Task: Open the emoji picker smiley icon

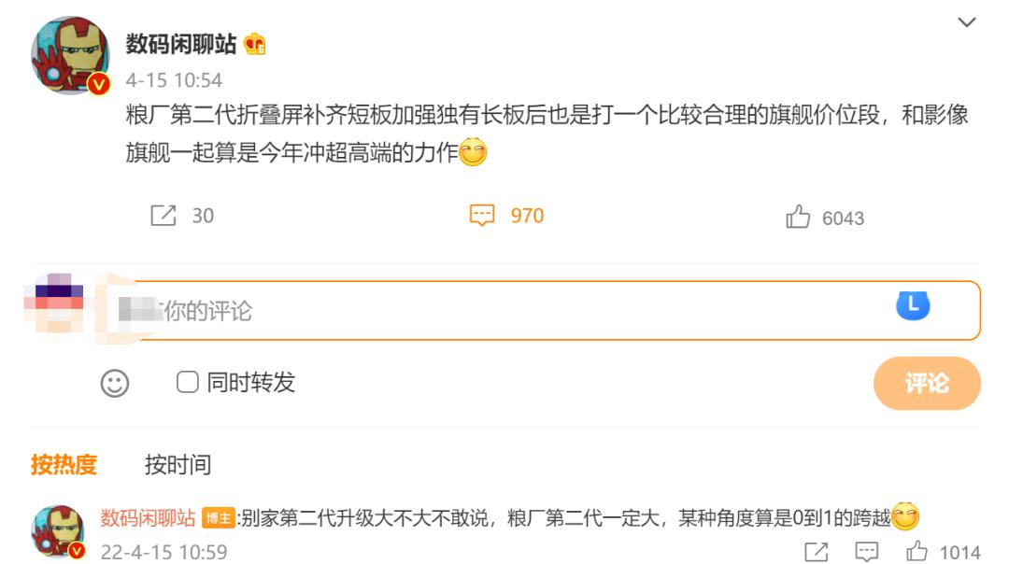Action: 115,383
